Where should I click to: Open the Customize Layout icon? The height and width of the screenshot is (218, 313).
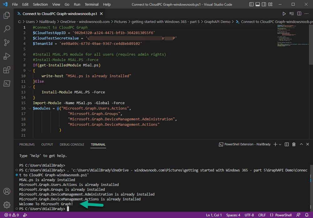pyautogui.click(x=270, y=4)
